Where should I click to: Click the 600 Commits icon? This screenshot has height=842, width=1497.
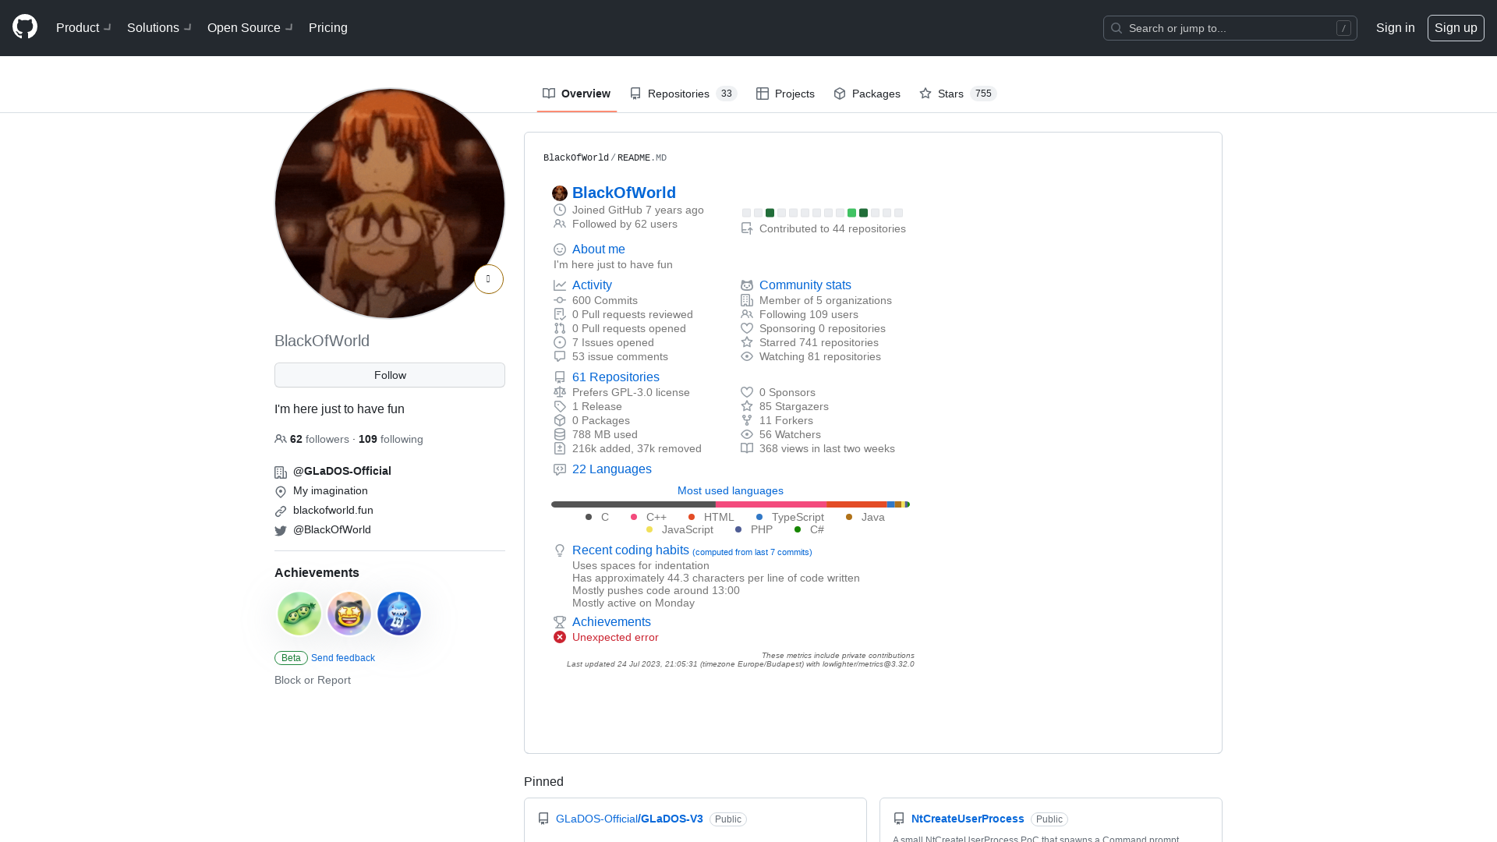(x=560, y=300)
